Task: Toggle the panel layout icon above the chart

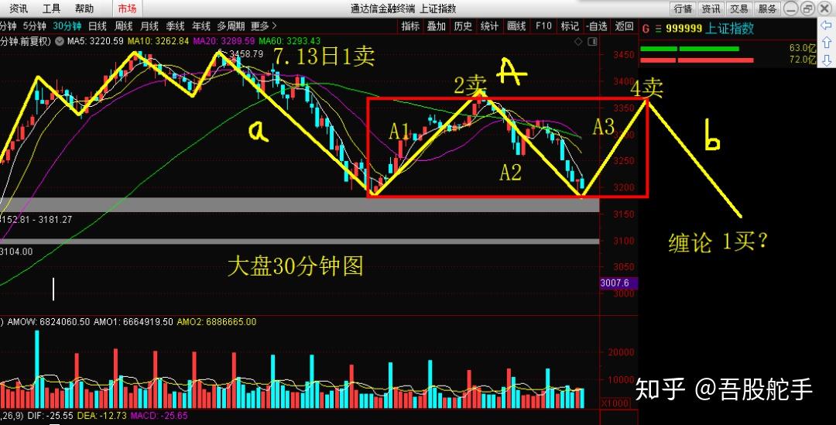Action: (x=593, y=42)
